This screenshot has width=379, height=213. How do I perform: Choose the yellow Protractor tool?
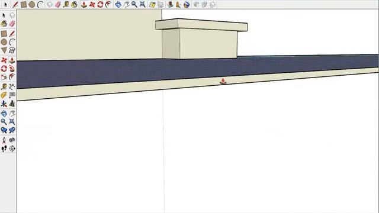point(4,95)
